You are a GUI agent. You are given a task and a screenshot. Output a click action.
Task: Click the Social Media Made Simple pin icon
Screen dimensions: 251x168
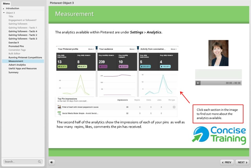(59, 113)
